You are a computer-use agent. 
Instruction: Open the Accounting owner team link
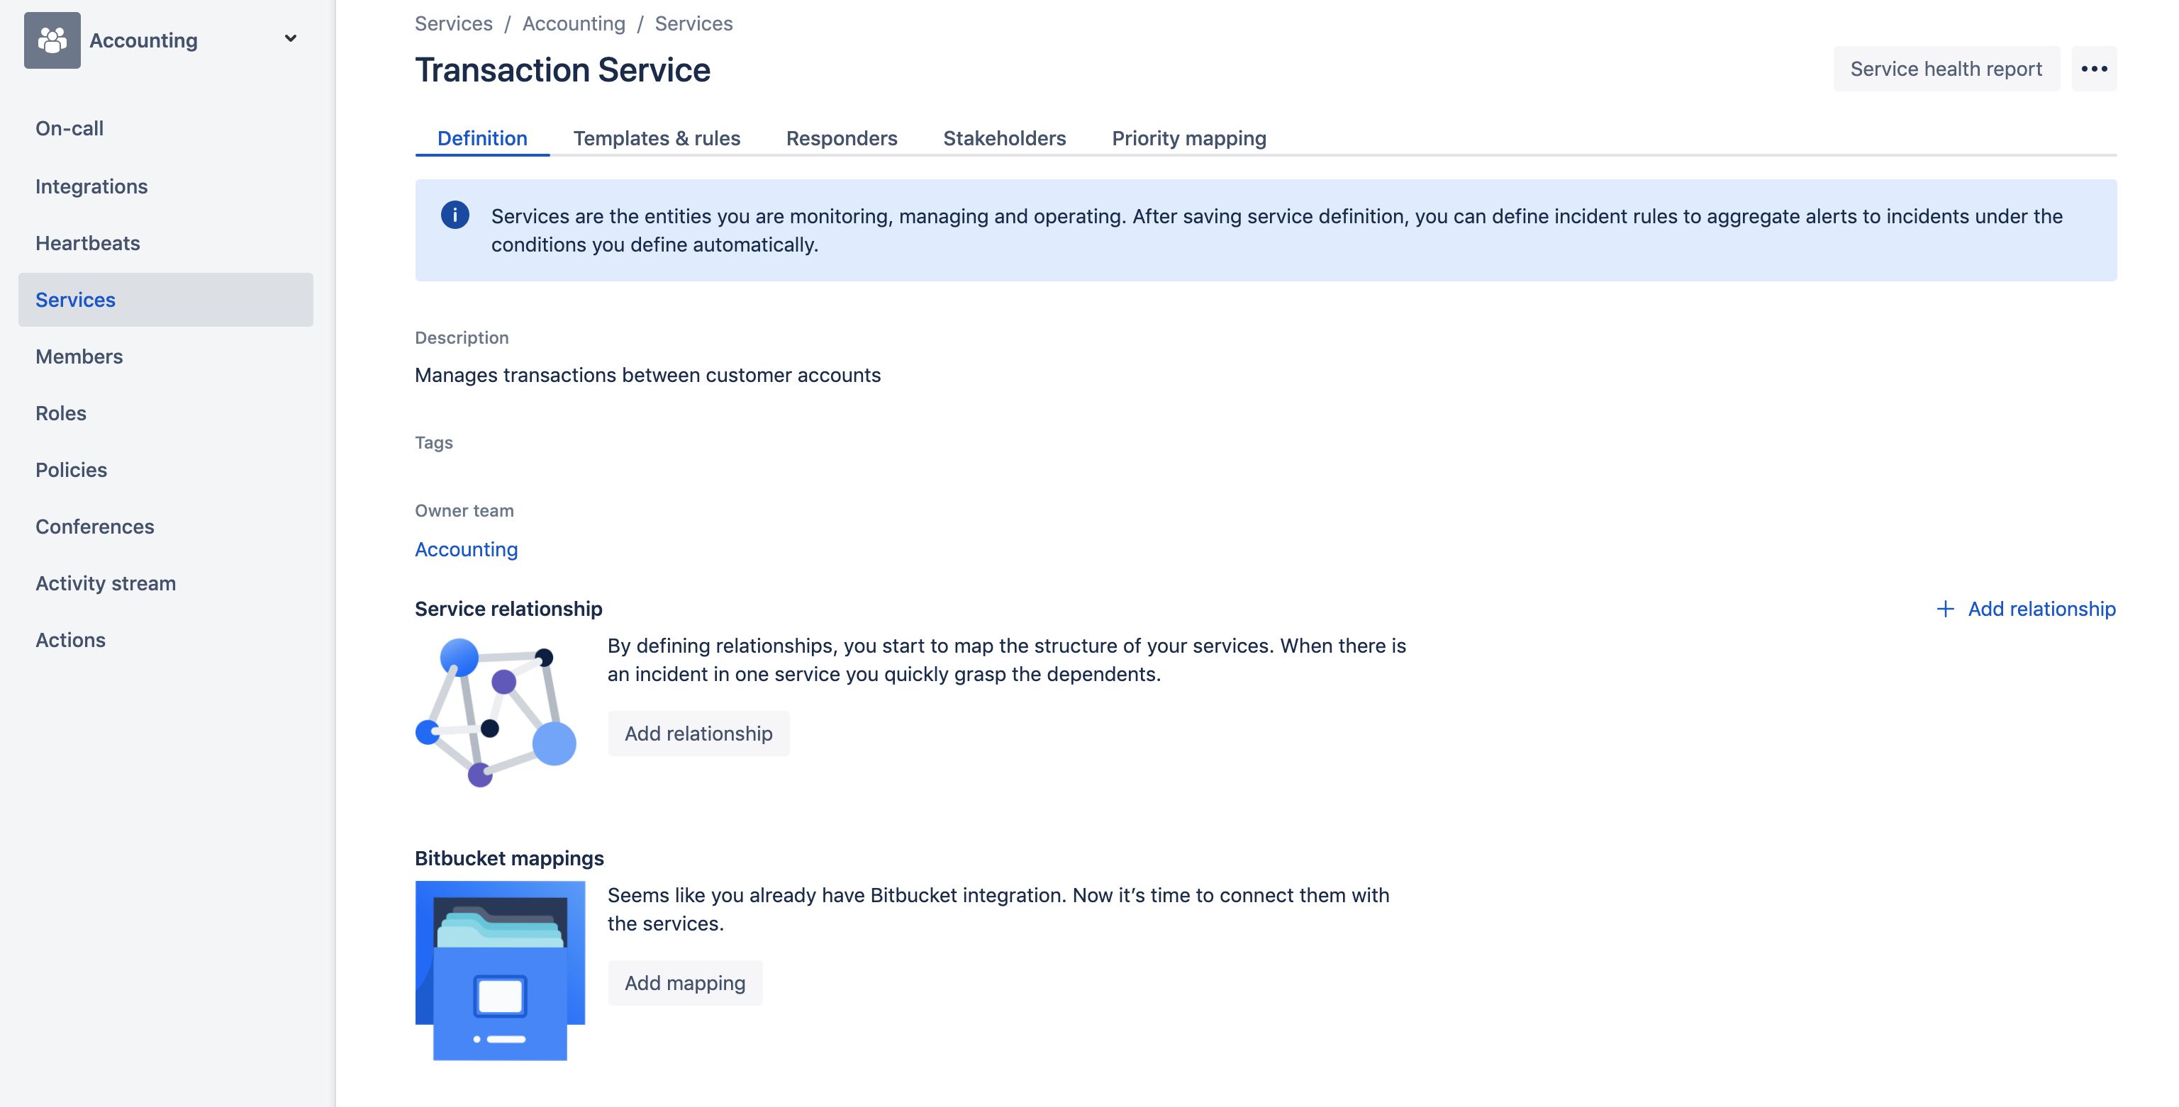pos(466,549)
